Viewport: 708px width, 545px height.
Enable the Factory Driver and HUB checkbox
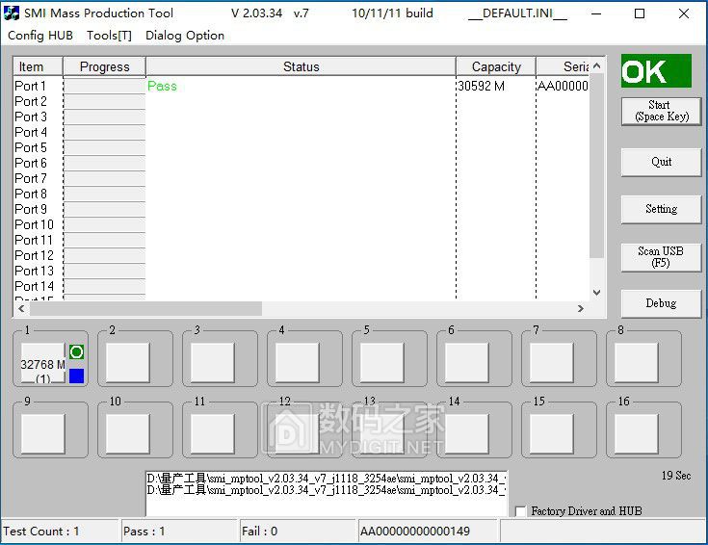point(520,511)
